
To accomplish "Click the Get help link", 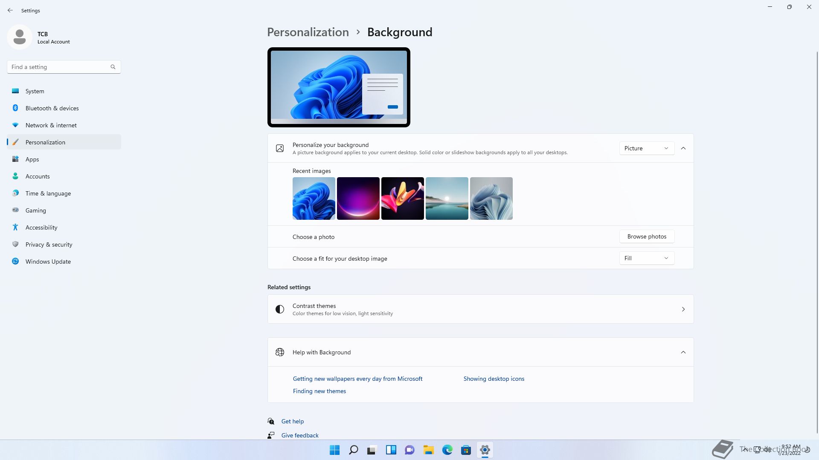I will pos(293,421).
